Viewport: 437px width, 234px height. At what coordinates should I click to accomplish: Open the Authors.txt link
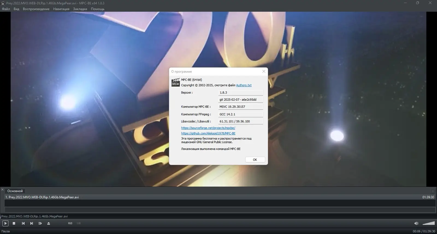click(244, 85)
